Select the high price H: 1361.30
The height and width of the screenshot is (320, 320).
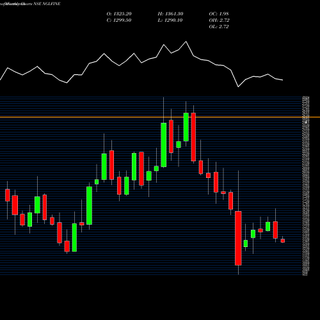point(170,14)
